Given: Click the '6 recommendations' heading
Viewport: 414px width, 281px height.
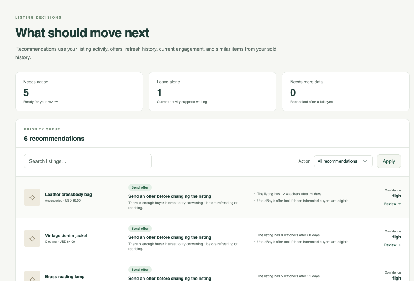Looking at the screenshot, I should pyautogui.click(x=54, y=139).
